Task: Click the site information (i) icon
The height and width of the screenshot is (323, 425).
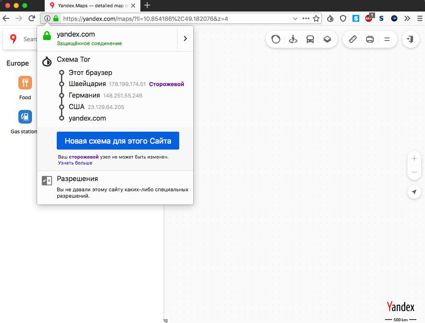Action: tap(47, 18)
